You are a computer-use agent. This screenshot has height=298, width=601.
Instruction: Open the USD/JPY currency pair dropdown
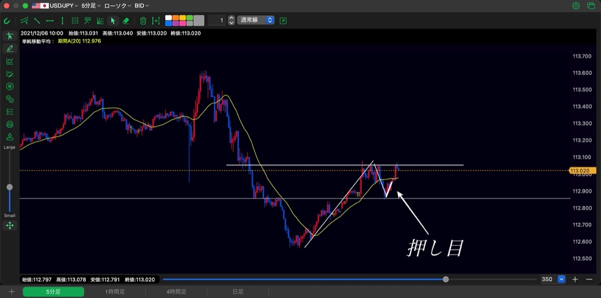click(x=56, y=6)
